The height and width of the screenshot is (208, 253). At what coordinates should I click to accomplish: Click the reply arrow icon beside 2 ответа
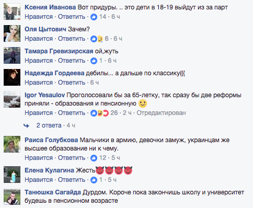(26, 125)
